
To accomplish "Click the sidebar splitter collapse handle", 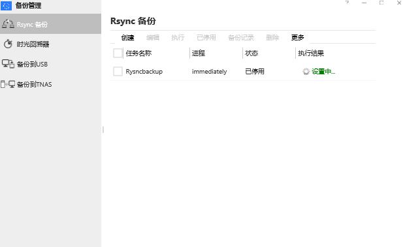I will pos(103,130).
